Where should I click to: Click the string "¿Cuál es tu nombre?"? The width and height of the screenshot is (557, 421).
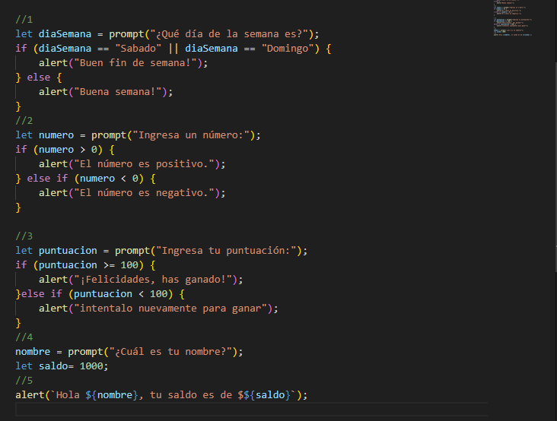[170, 352]
